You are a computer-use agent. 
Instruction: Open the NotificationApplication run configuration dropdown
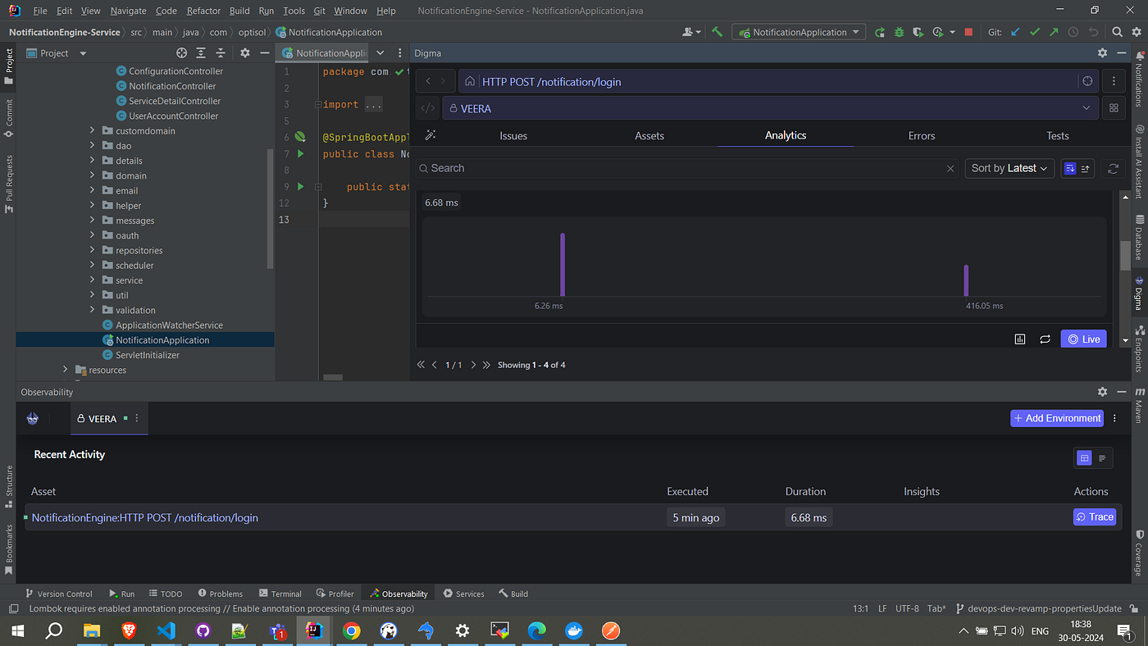pyautogui.click(x=799, y=32)
